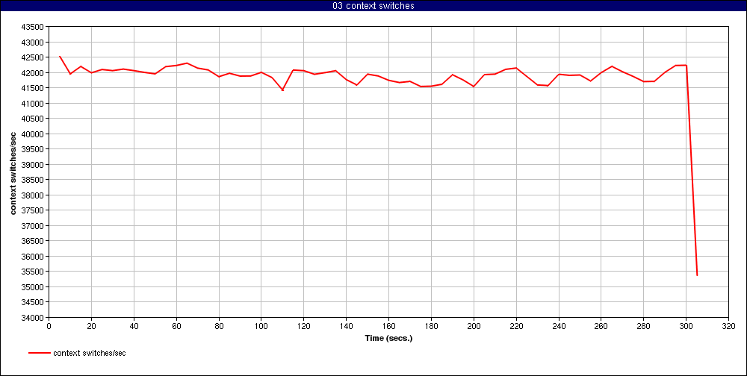Click the 40000 y-axis label
This screenshot has width=747, height=376.
pos(34,134)
